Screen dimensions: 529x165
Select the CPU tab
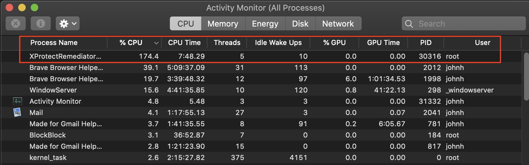tap(186, 24)
